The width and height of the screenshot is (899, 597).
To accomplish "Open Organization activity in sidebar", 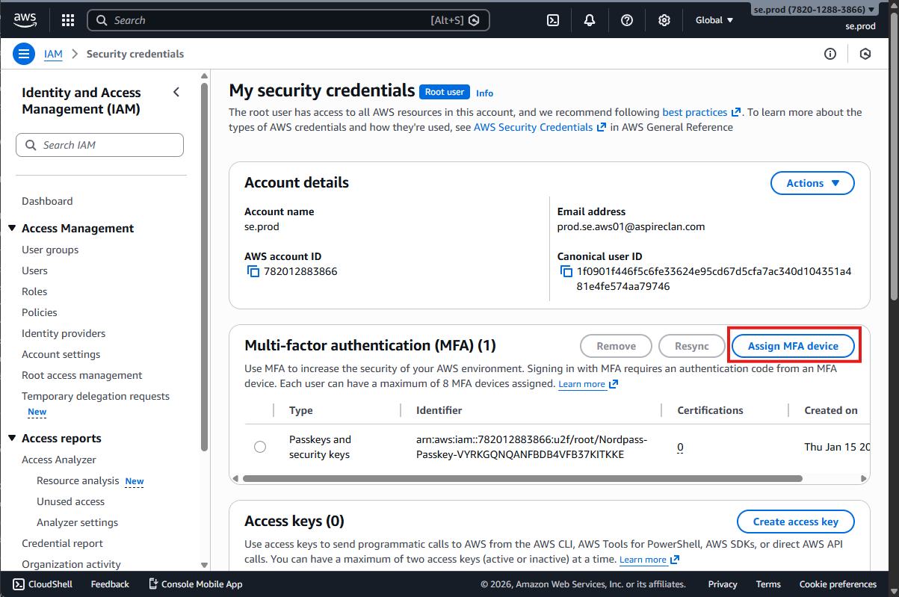I will click(71, 564).
